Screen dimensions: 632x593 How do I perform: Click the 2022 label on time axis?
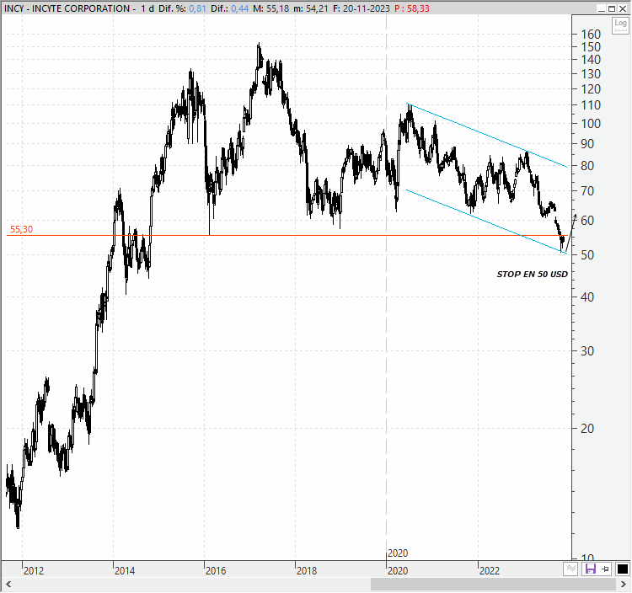tap(490, 571)
